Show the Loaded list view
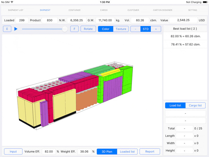 pos(127,152)
